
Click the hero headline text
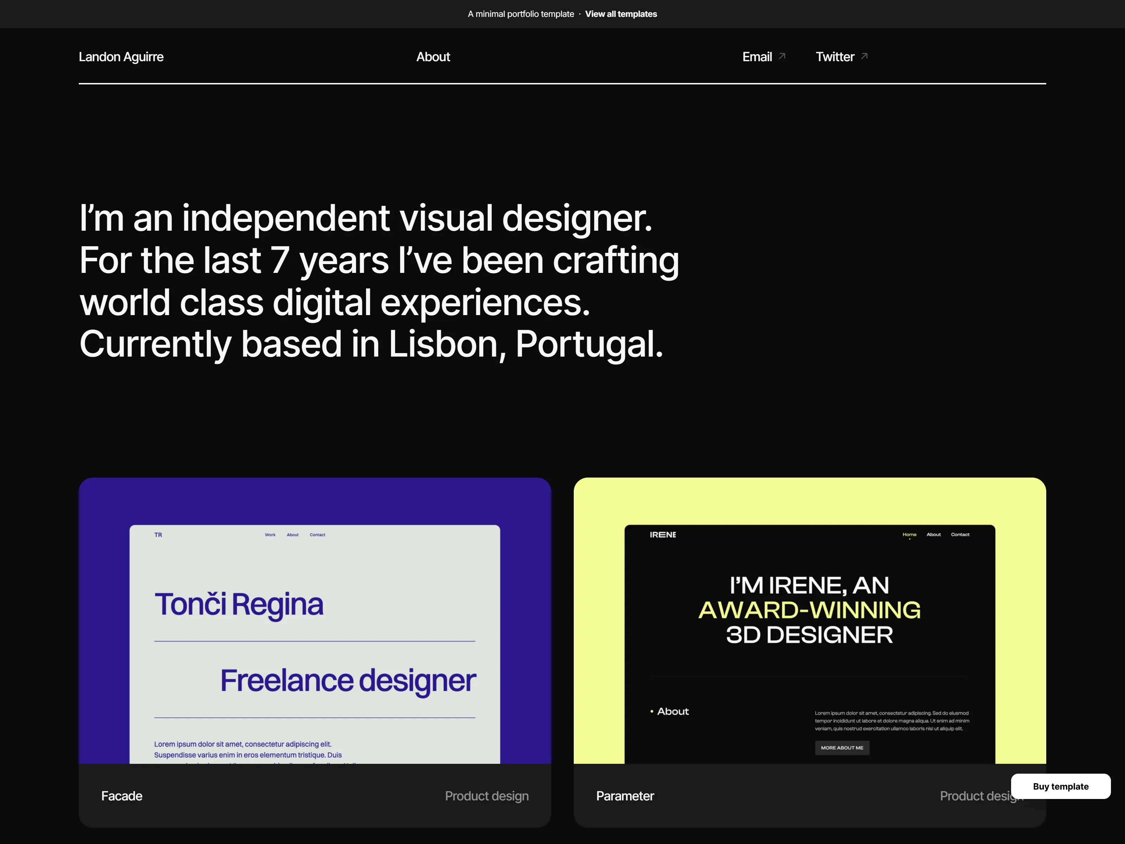coord(379,281)
